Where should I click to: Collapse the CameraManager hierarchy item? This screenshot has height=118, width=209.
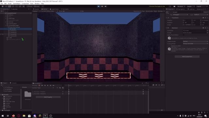click(x=6, y=26)
